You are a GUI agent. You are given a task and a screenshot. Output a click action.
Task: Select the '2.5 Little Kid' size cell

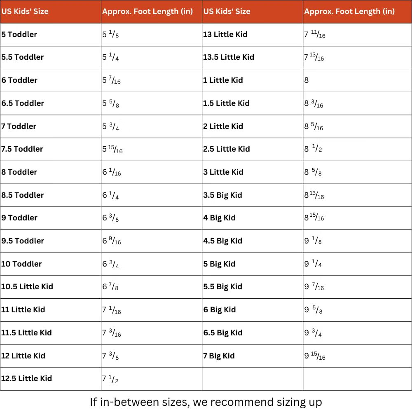pos(226,149)
